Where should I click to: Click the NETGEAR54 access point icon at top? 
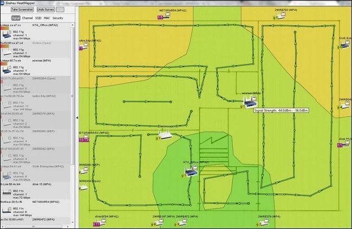(x=166, y=16)
